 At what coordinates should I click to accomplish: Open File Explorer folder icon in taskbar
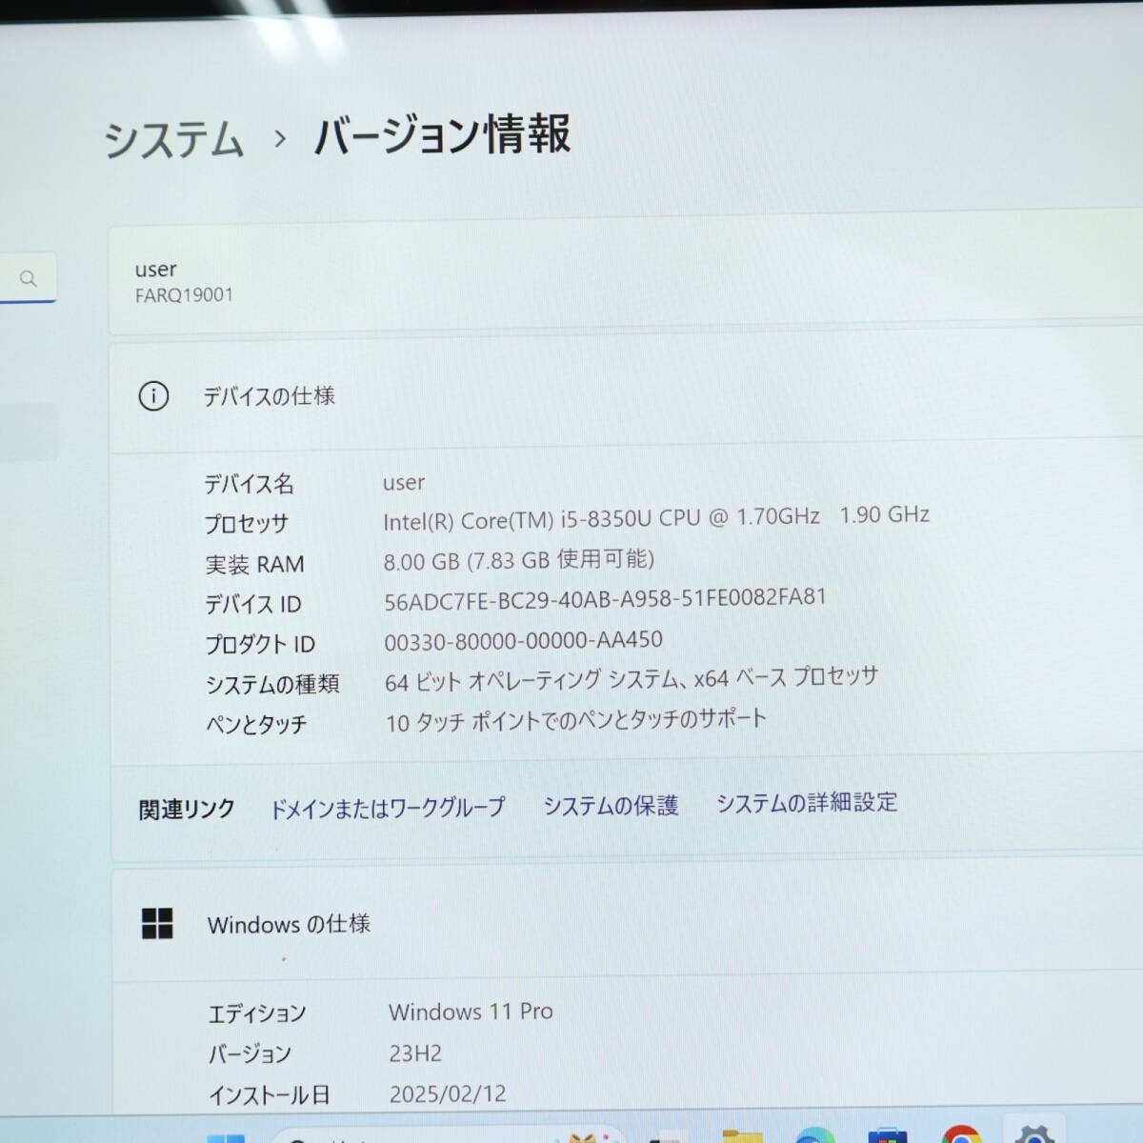[x=741, y=1136]
